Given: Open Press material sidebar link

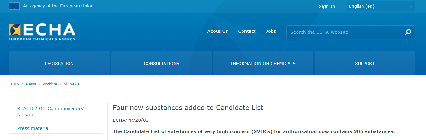Looking at the screenshot, I should pos(33,128).
